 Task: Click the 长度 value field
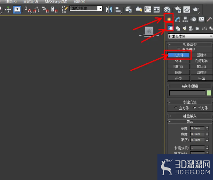[197, 128]
